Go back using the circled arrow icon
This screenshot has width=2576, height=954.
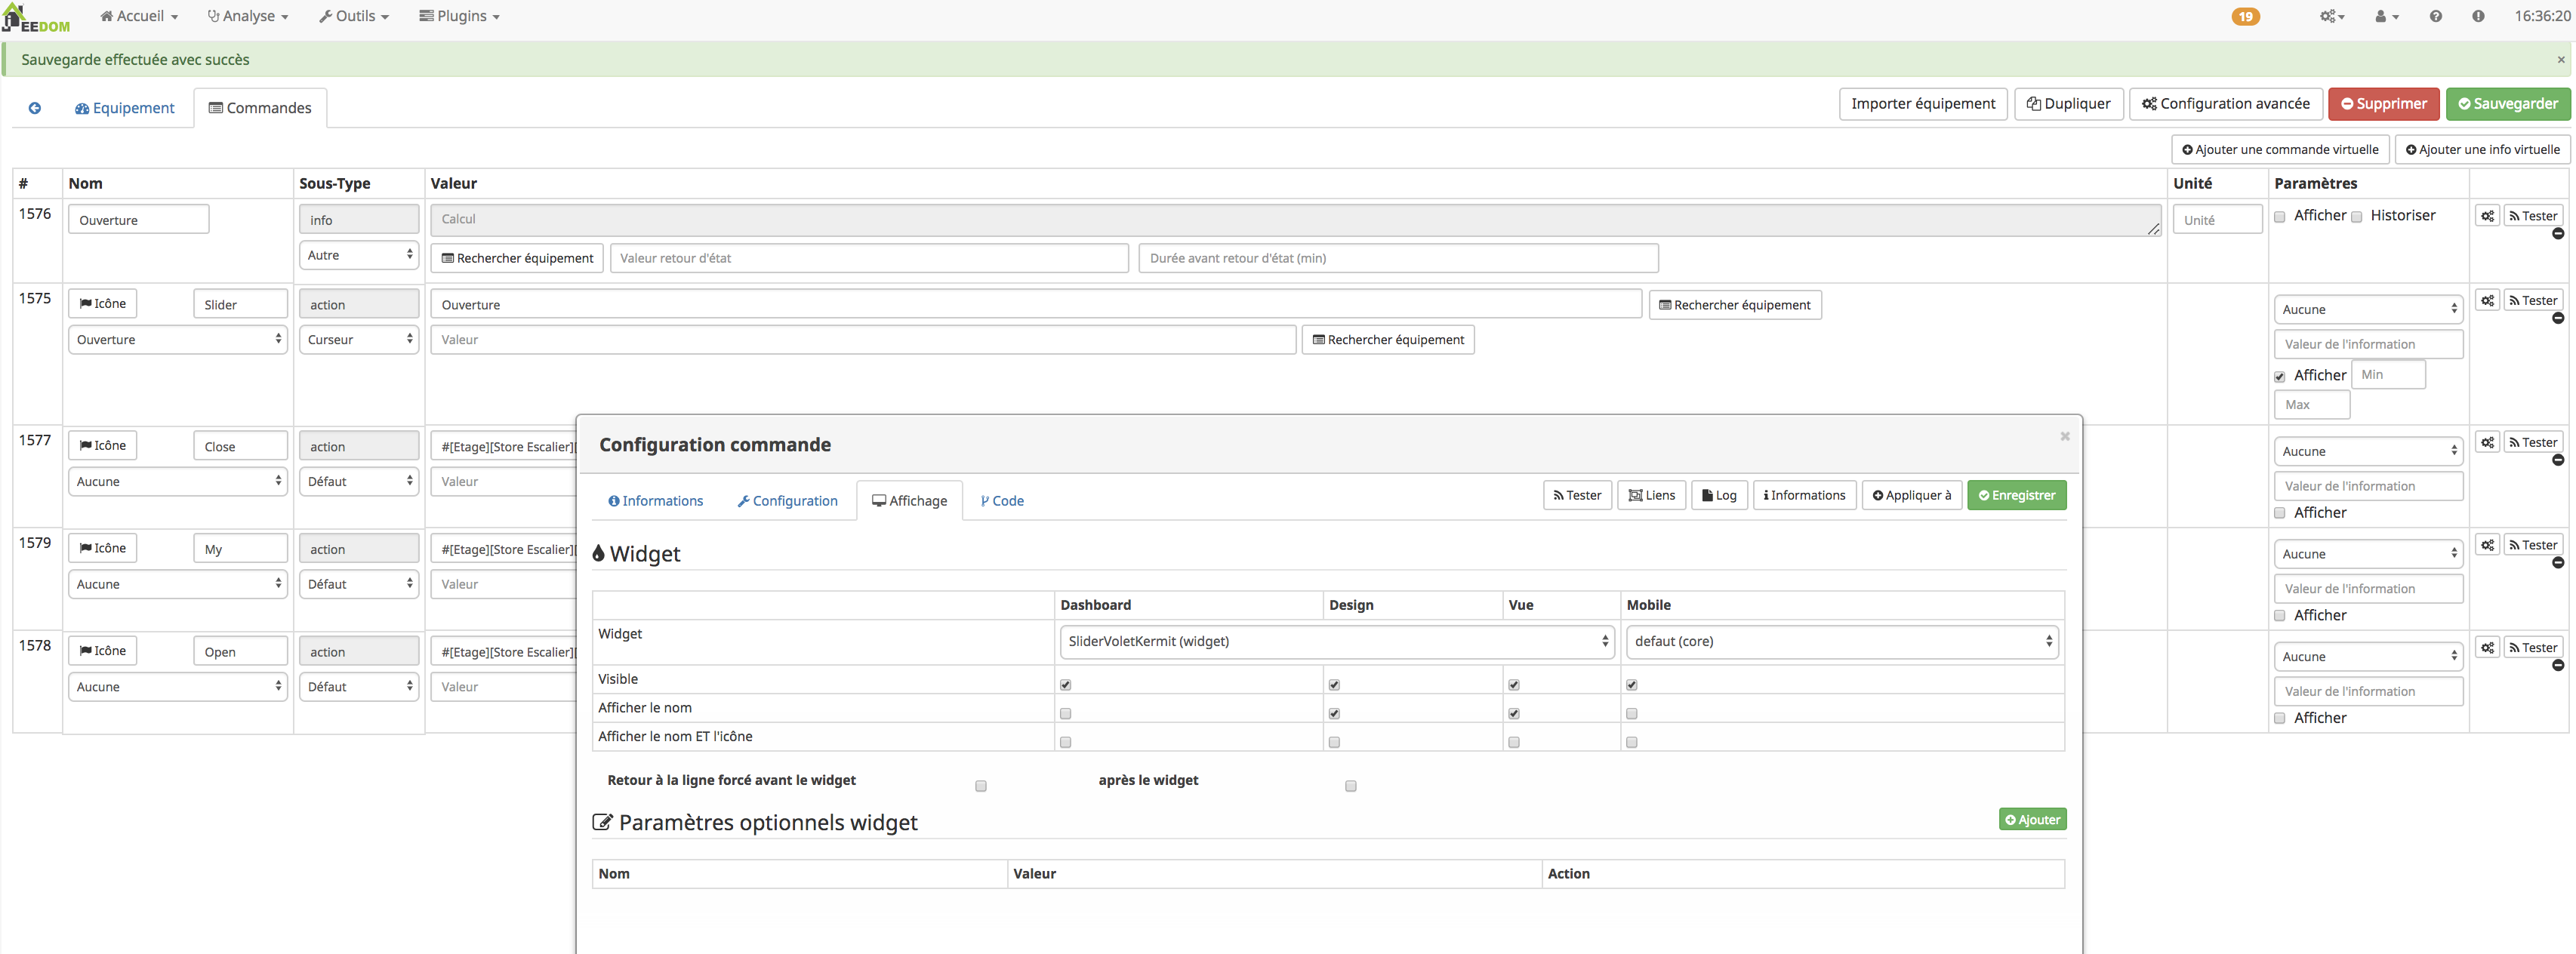coord(35,108)
